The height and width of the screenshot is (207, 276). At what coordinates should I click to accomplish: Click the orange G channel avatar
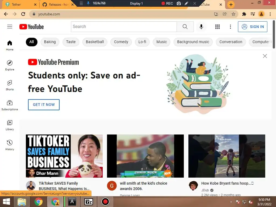pyautogui.click(x=112, y=185)
